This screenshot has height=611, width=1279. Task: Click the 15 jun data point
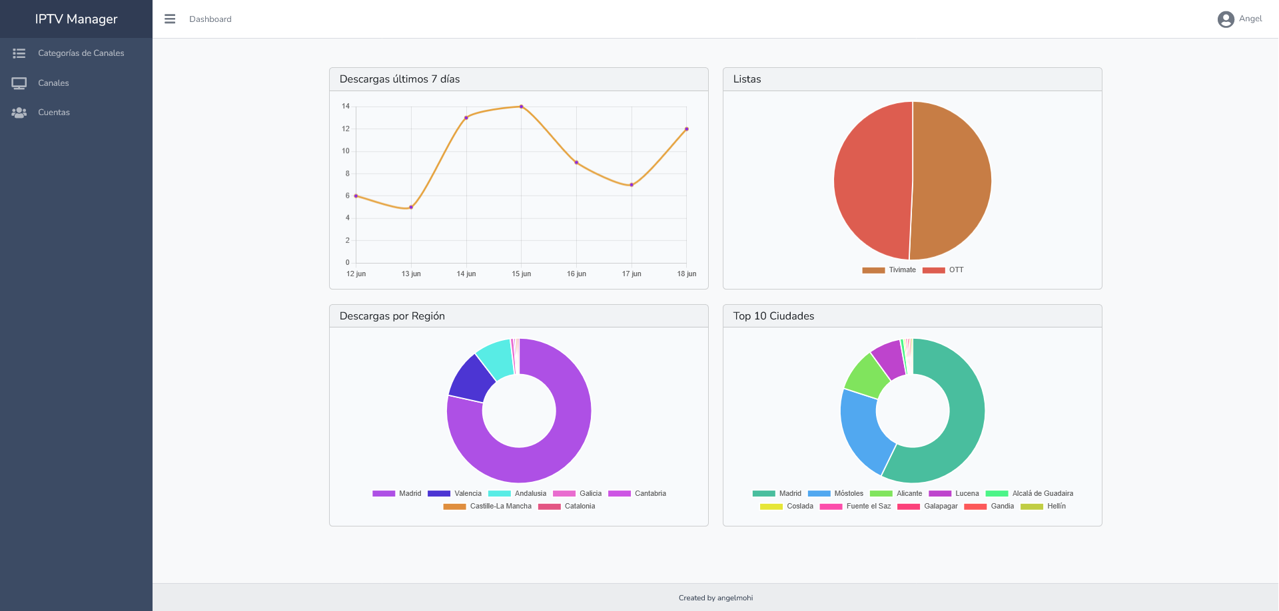522,106
